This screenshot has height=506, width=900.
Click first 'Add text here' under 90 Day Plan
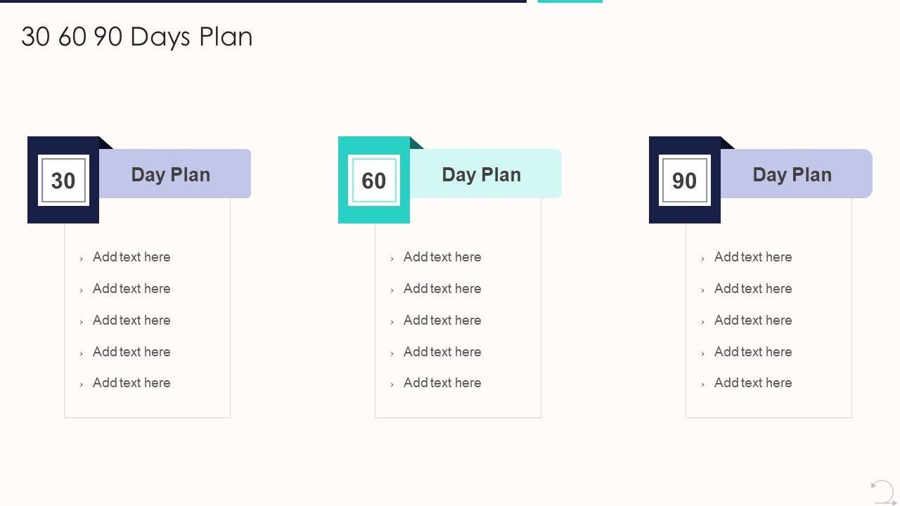[x=753, y=257]
